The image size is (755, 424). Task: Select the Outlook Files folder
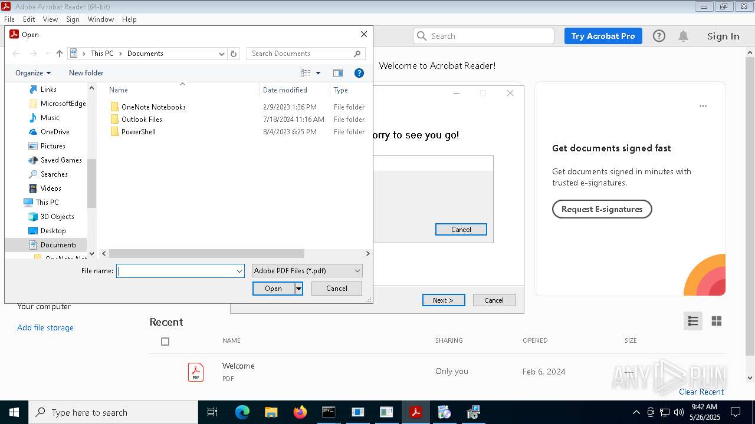142,120
